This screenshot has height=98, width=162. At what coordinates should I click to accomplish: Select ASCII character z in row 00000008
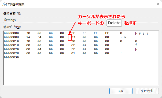(x=121, y=37)
